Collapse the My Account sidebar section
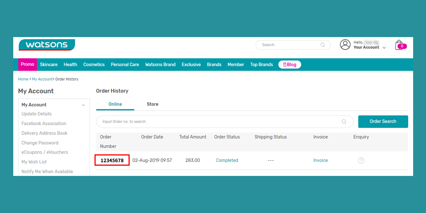 [84, 105]
